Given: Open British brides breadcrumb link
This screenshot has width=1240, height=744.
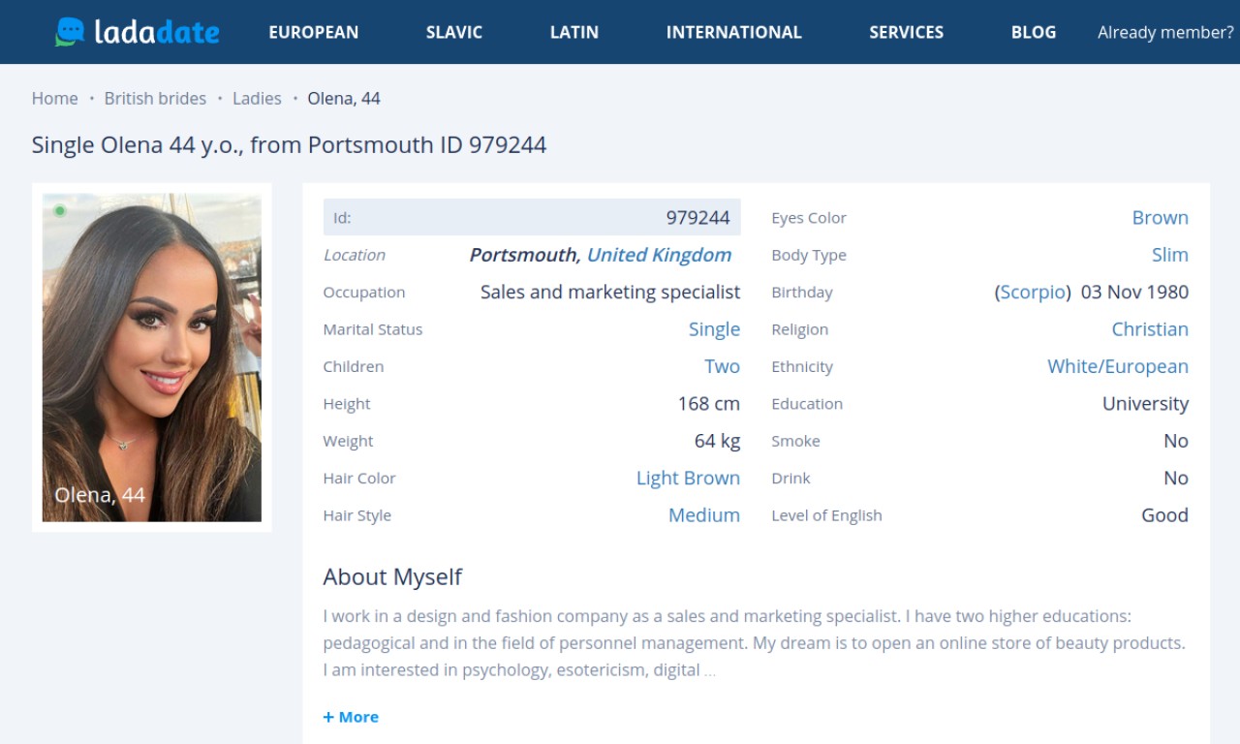Looking at the screenshot, I should (x=155, y=98).
